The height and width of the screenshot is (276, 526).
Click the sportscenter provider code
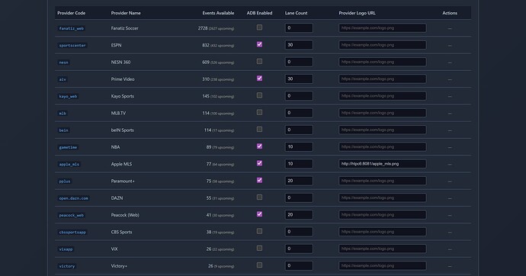pos(72,45)
